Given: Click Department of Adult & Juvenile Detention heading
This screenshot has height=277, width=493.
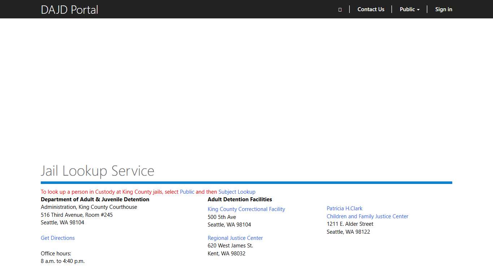Looking at the screenshot, I should click(95, 199).
